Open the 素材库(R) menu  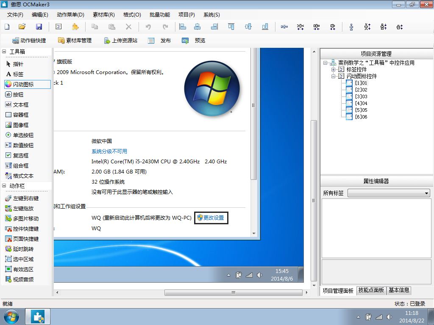(x=104, y=15)
